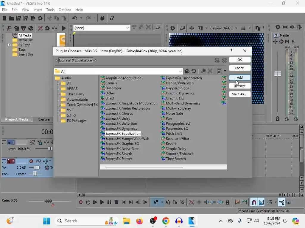Open the Edit menu
305x228 pixels.
[14, 10]
